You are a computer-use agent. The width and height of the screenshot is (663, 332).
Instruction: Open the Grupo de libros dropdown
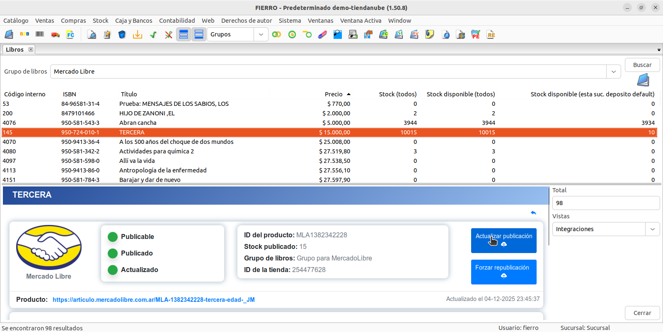tap(613, 72)
